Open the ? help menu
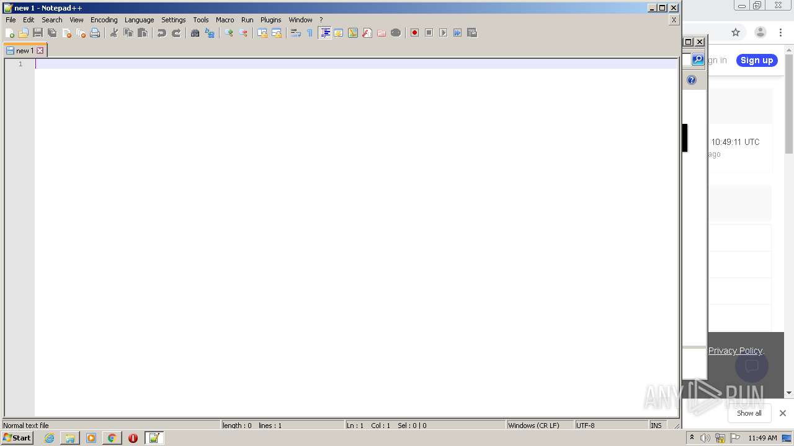 (321, 20)
